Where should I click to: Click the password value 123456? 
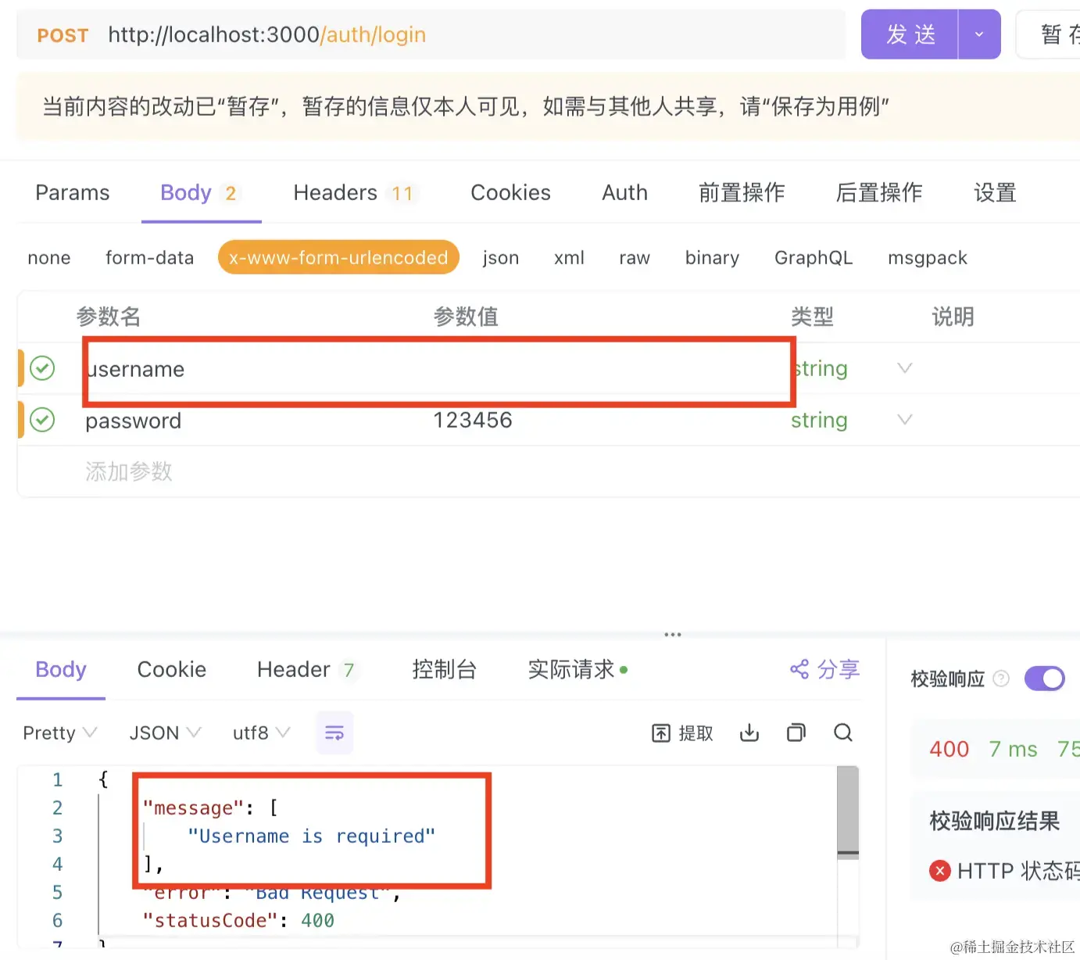coord(473,420)
